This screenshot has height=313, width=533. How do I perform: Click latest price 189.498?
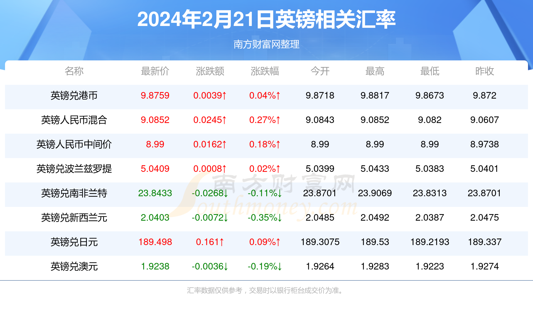point(155,242)
